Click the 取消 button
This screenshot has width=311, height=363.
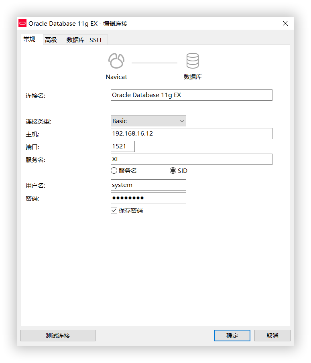272,335
